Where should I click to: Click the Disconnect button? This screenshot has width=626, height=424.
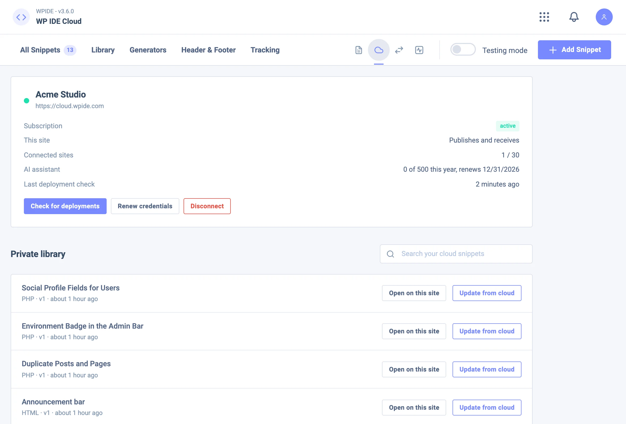pos(207,206)
